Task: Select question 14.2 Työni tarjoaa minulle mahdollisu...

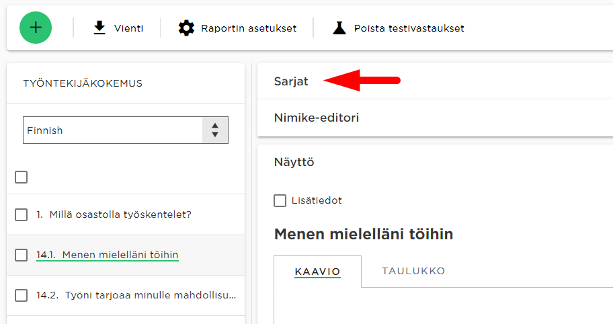Action: pyautogui.click(x=136, y=295)
